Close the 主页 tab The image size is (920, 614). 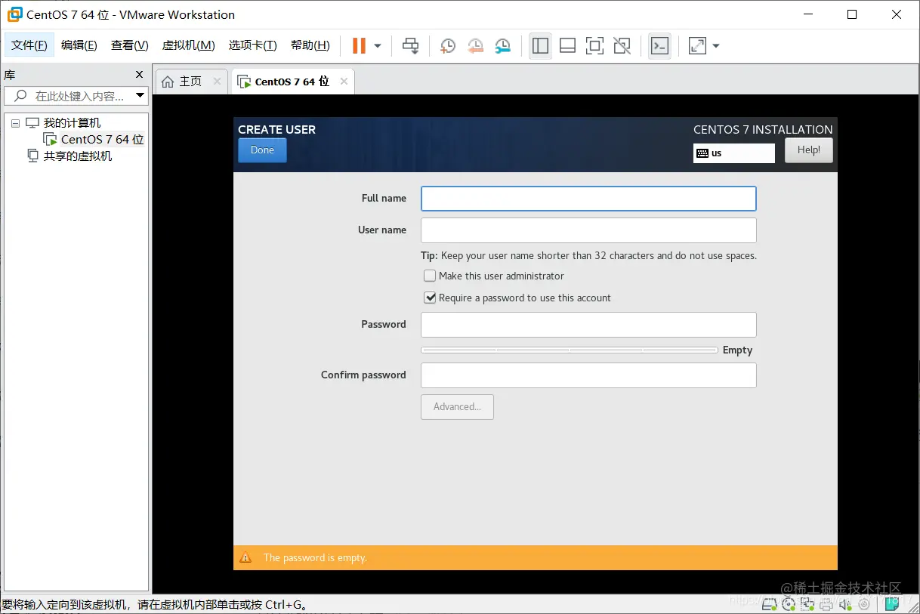click(x=217, y=82)
